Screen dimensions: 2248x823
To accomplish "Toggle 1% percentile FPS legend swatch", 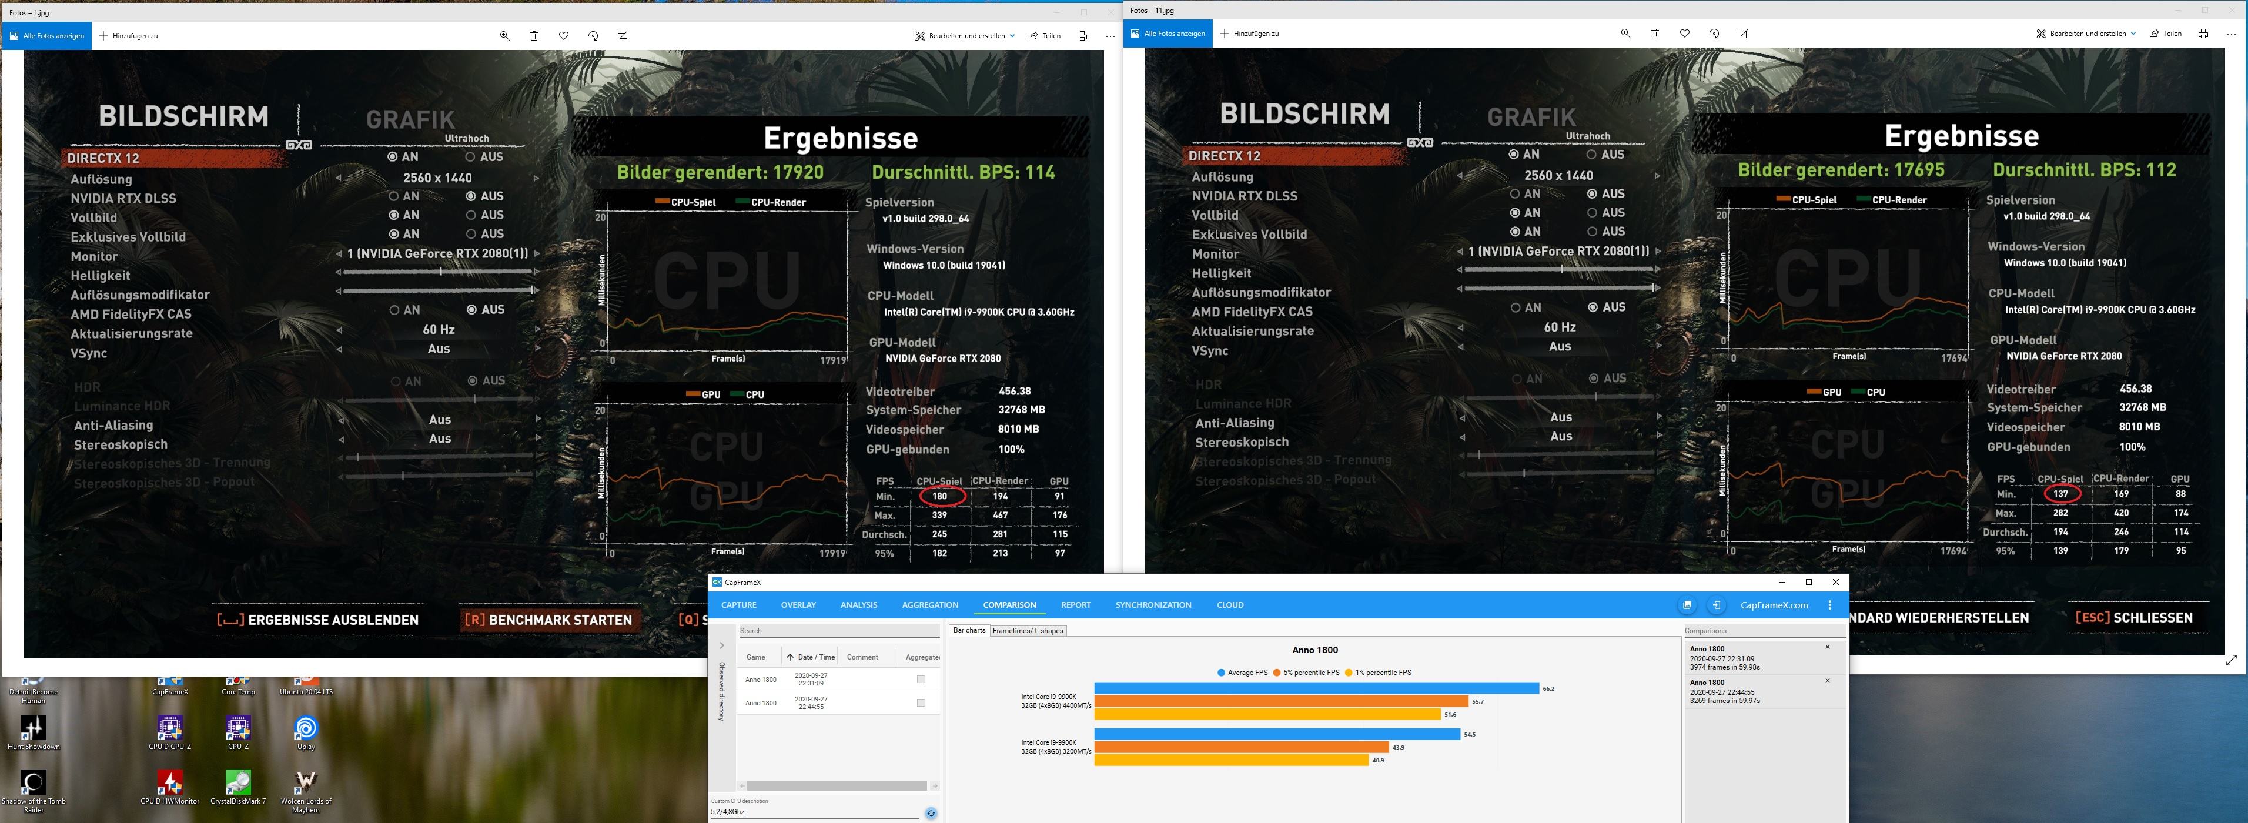I will (x=1349, y=673).
